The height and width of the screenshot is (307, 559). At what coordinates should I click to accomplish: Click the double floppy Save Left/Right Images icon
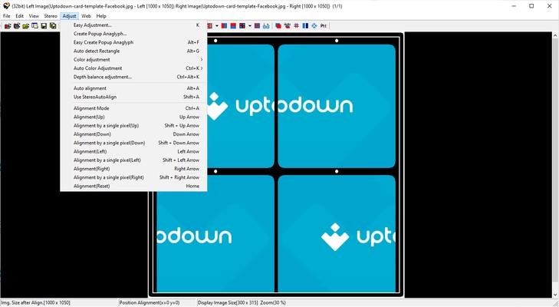coord(53,25)
